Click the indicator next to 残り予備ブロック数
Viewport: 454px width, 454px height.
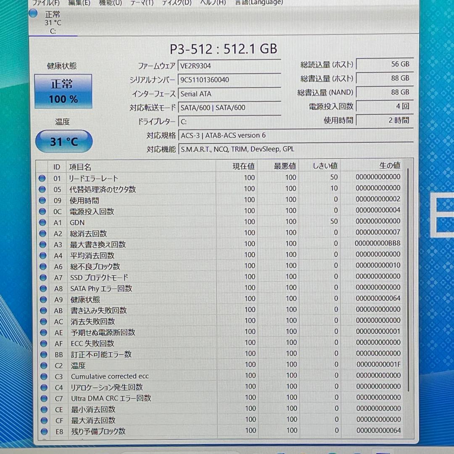click(42, 431)
